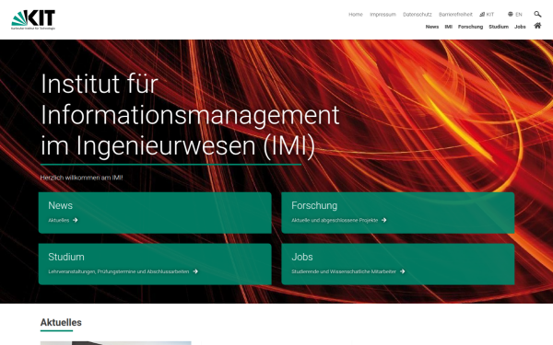
Task: Click the arrow after Lehrveranstaltungen, Prüfungstermine text
Action: 195,271
